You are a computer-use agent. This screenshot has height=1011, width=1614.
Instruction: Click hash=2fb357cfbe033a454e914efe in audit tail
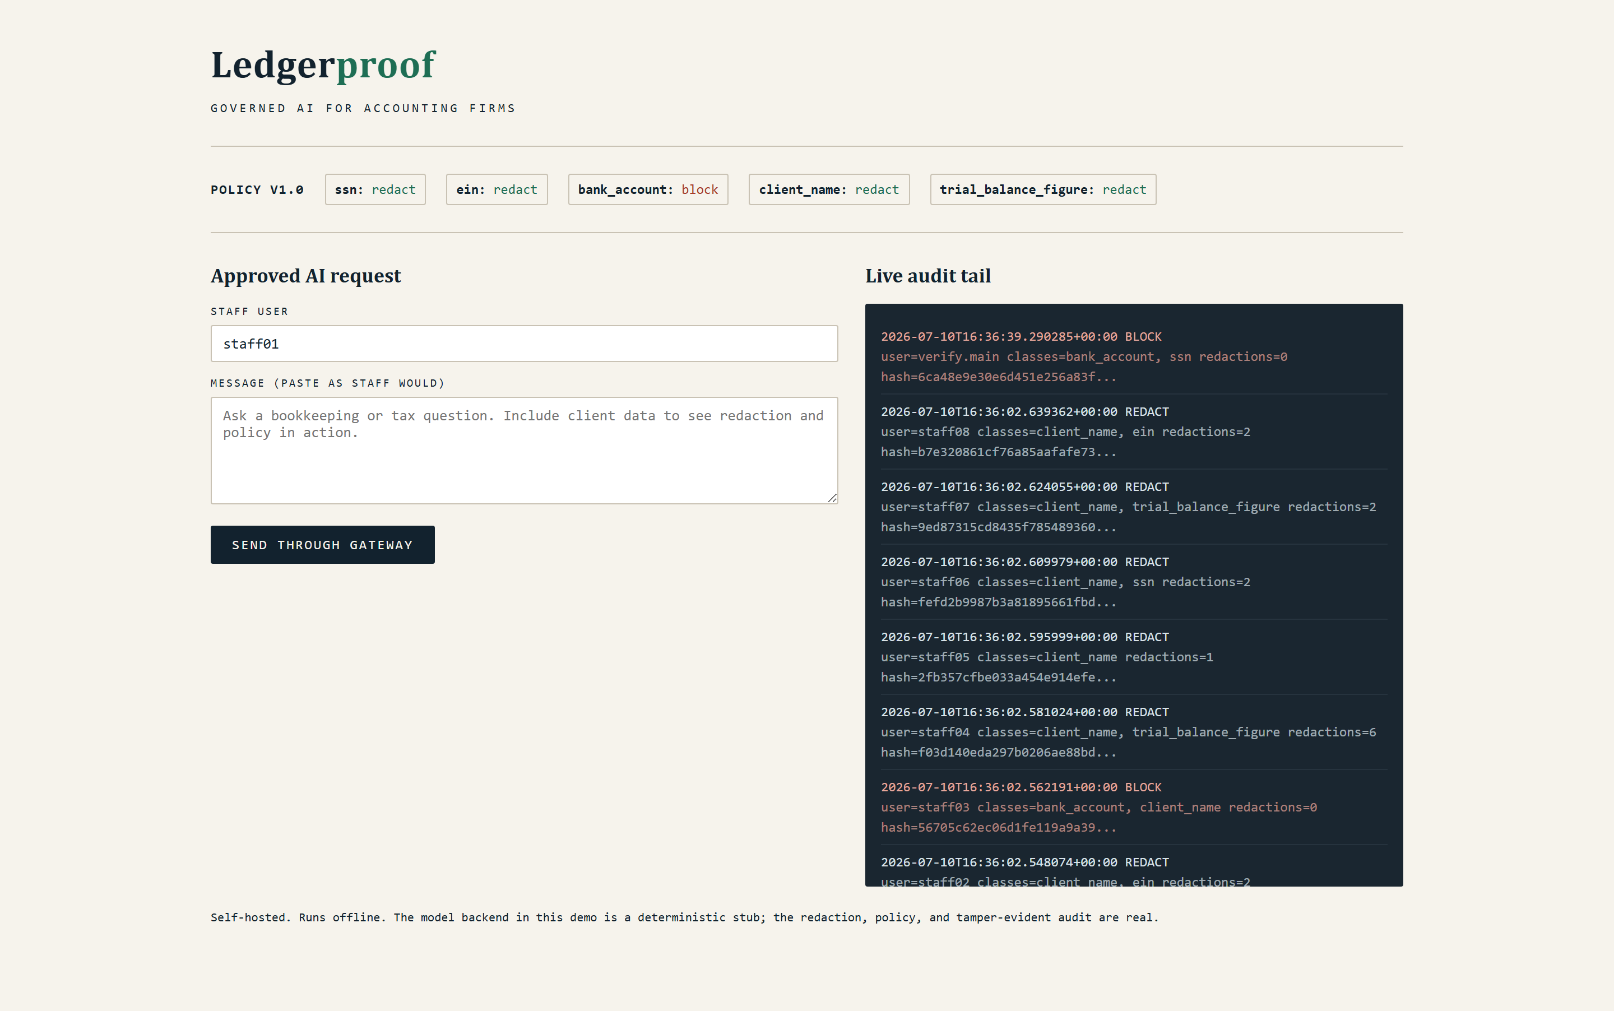click(998, 678)
